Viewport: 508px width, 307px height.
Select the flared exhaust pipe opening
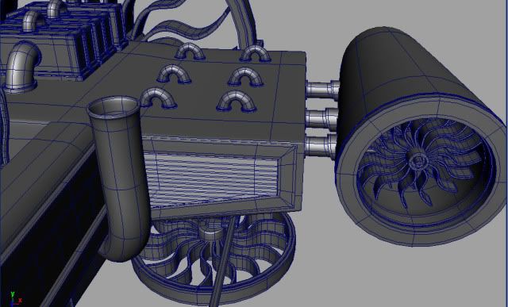[114, 108]
